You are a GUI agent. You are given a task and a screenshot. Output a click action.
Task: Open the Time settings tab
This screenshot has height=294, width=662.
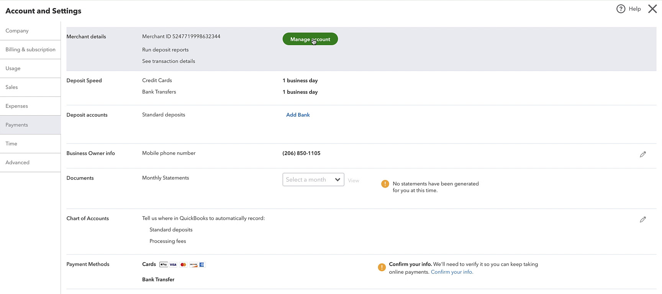pos(30,144)
